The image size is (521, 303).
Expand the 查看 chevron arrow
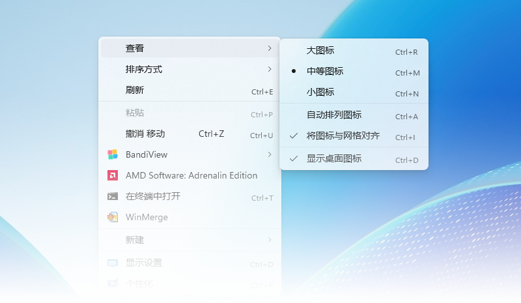270,48
